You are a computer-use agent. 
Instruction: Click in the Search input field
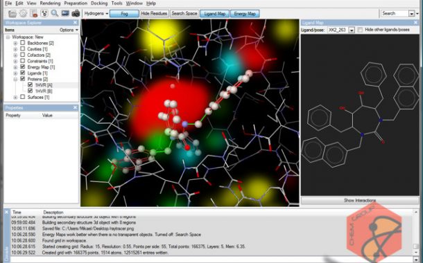395,13
